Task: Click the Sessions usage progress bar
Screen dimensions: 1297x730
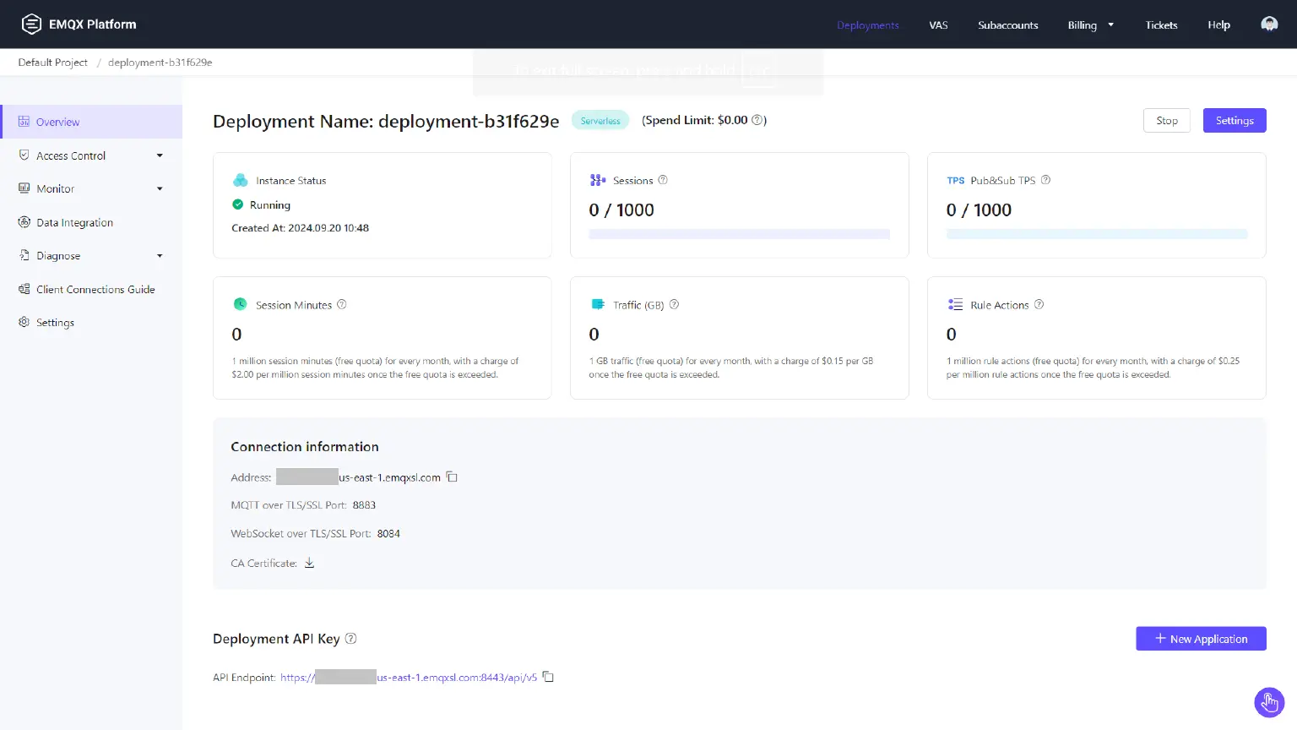Action: pyautogui.click(x=739, y=233)
